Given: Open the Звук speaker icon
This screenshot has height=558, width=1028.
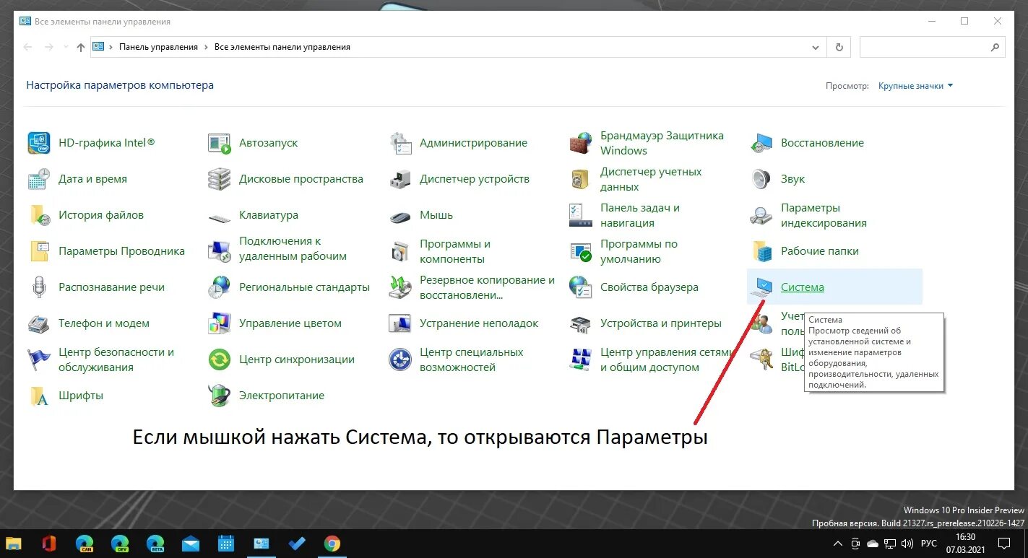Looking at the screenshot, I should pyautogui.click(x=761, y=179).
